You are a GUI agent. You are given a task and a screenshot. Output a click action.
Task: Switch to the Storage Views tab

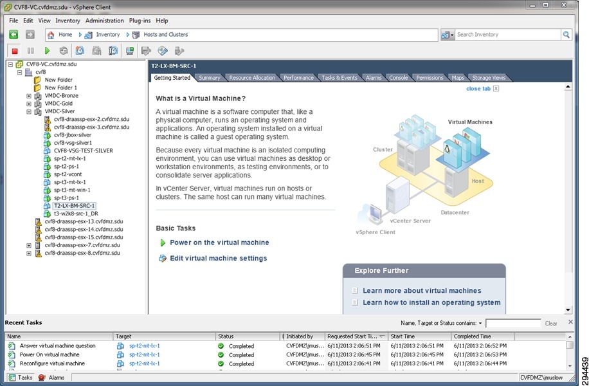click(x=489, y=78)
